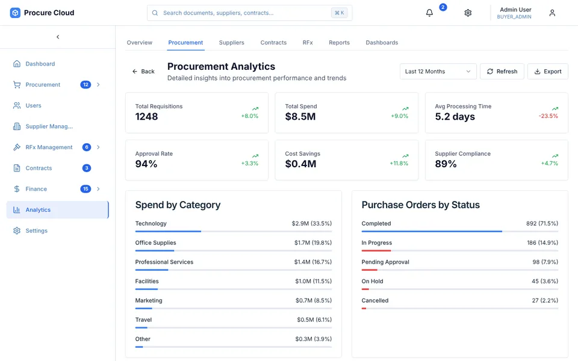Image resolution: width=578 pixels, height=361 pixels.
Task: Click the Export button
Action: tap(548, 72)
